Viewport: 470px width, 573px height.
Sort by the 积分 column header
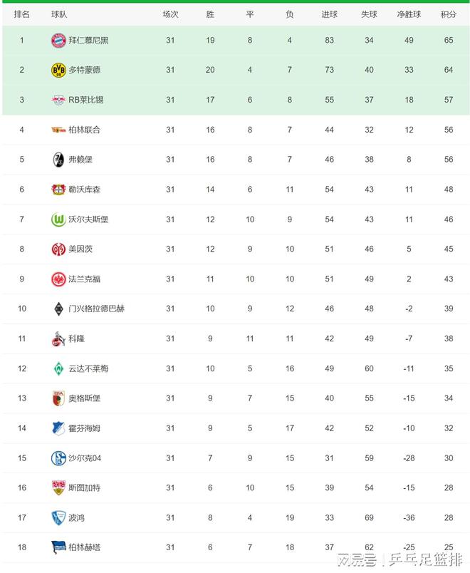[x=449, y=14]
